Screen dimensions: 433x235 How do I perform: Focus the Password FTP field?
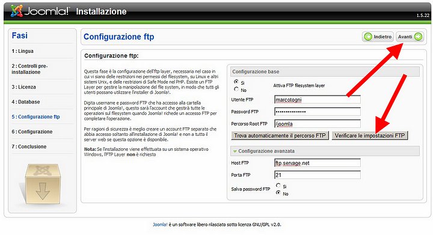pos(318,112)
